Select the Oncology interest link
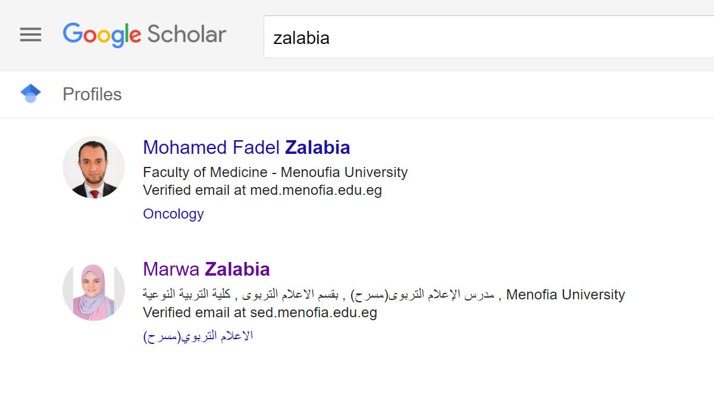This screenshot has width=714, height=417. pyautogui.click(x=173, y=214)
